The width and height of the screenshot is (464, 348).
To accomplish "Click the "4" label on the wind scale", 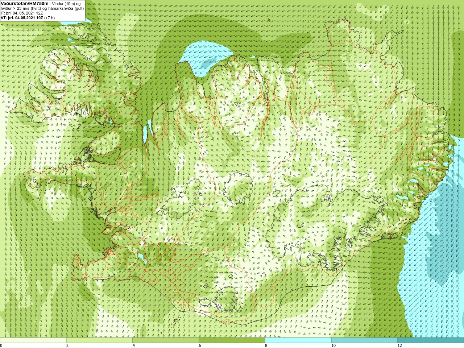I will 134,345.
